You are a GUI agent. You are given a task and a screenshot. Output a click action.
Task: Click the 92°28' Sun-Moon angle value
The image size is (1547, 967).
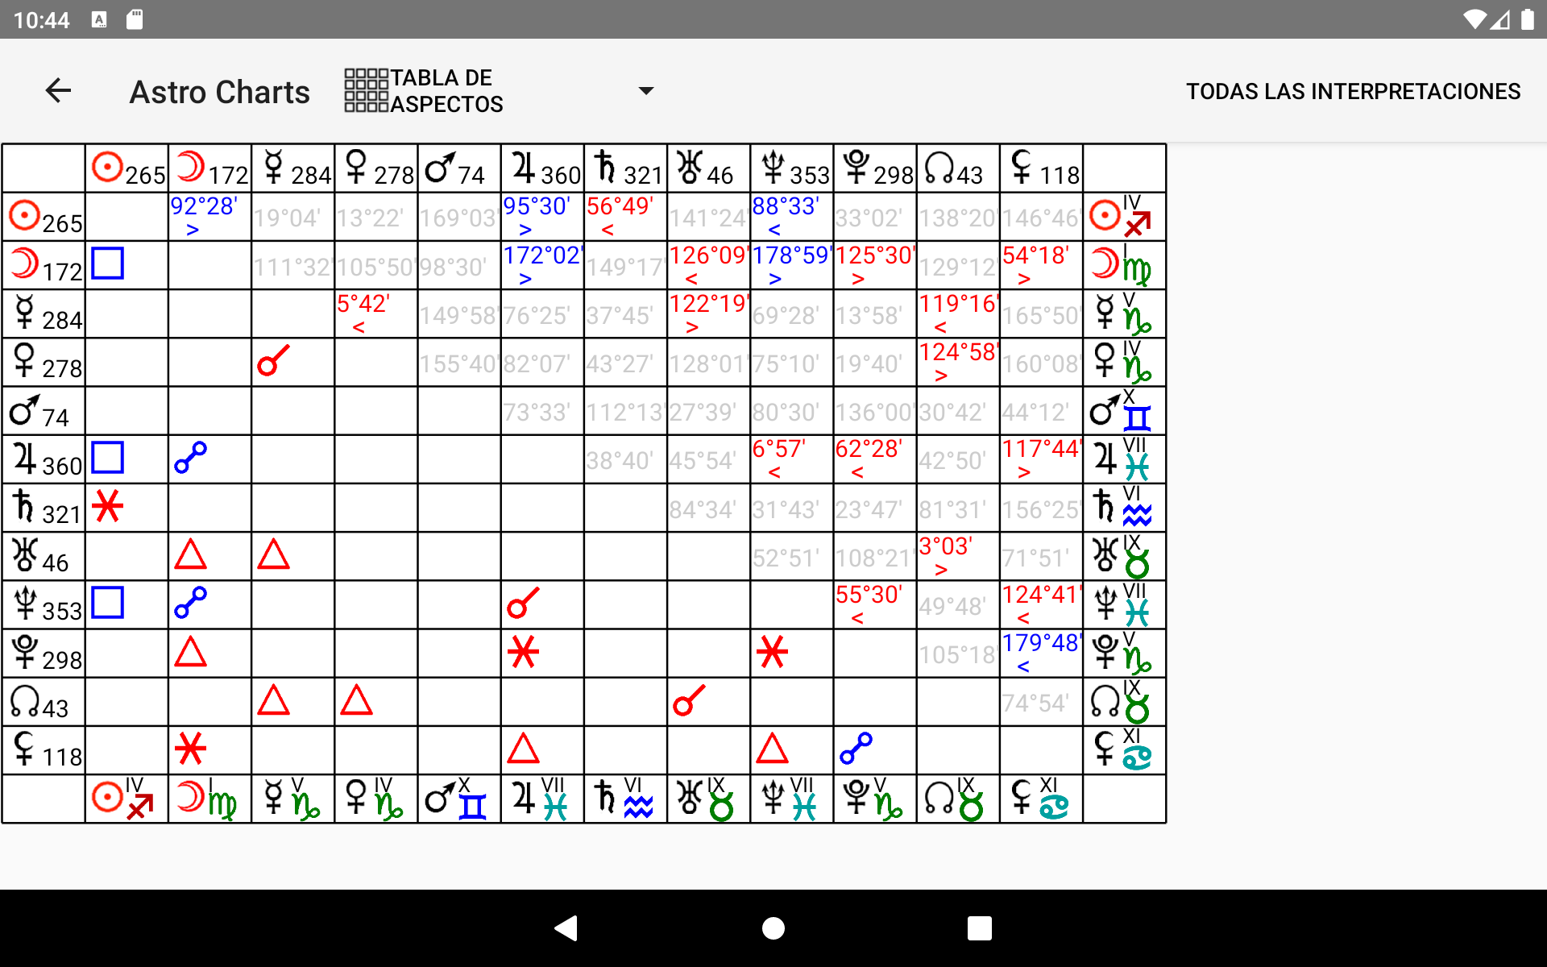[x=204, y=206]
